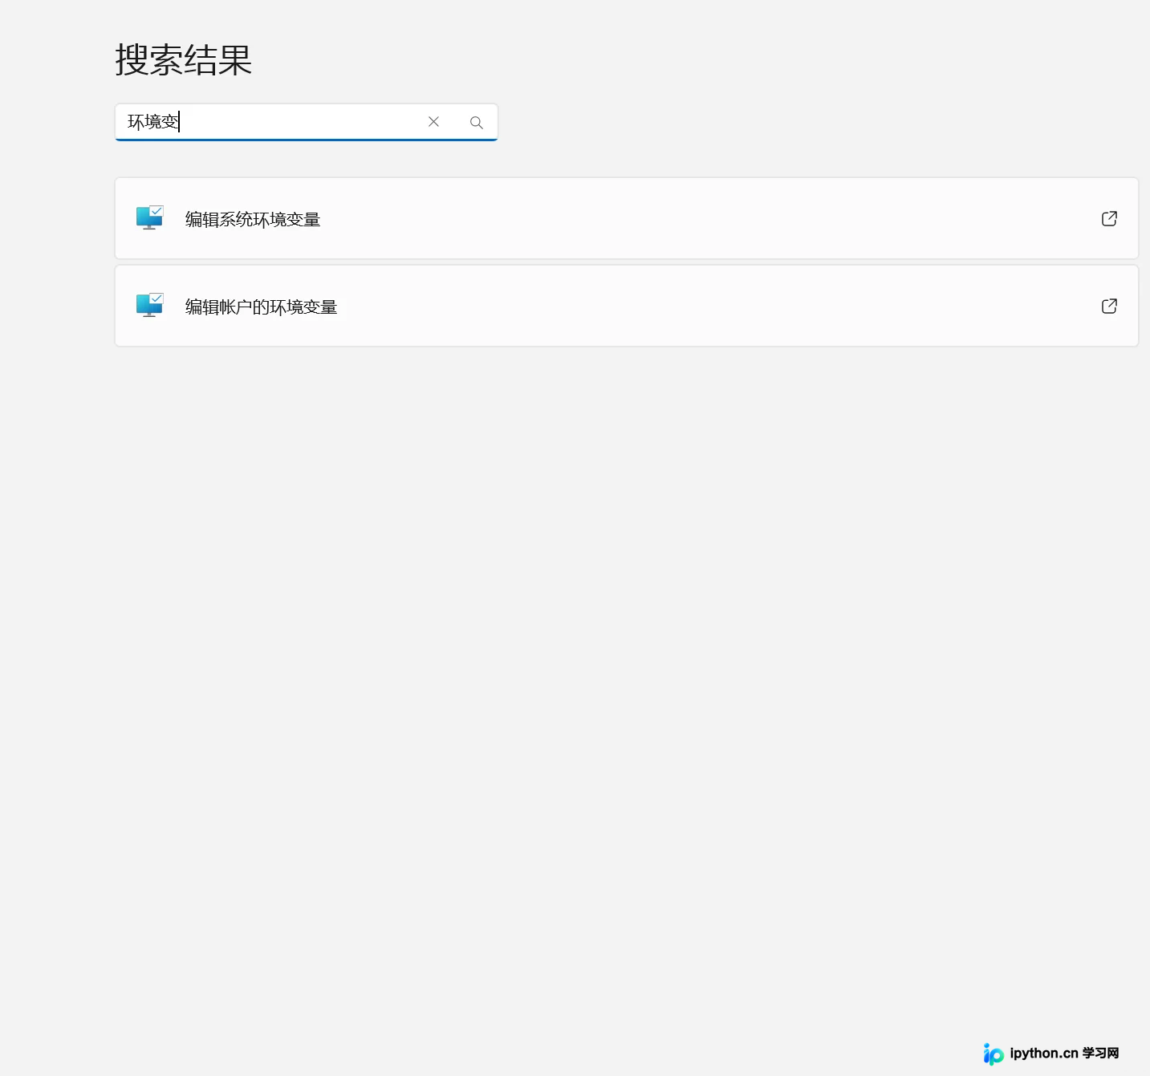
Task: Click the monitor icon beside 编辑帐户的环境变量
Action: coord(150,306)
